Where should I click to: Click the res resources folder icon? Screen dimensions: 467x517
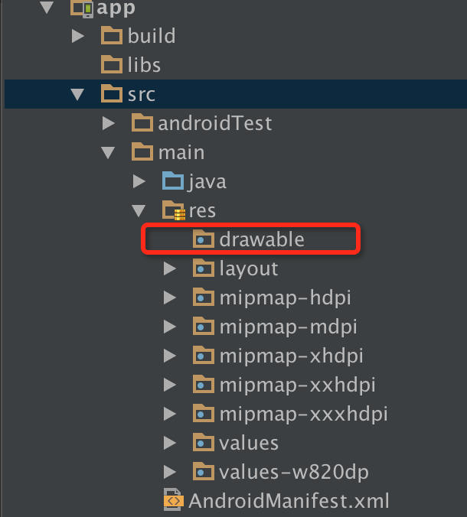174,210
